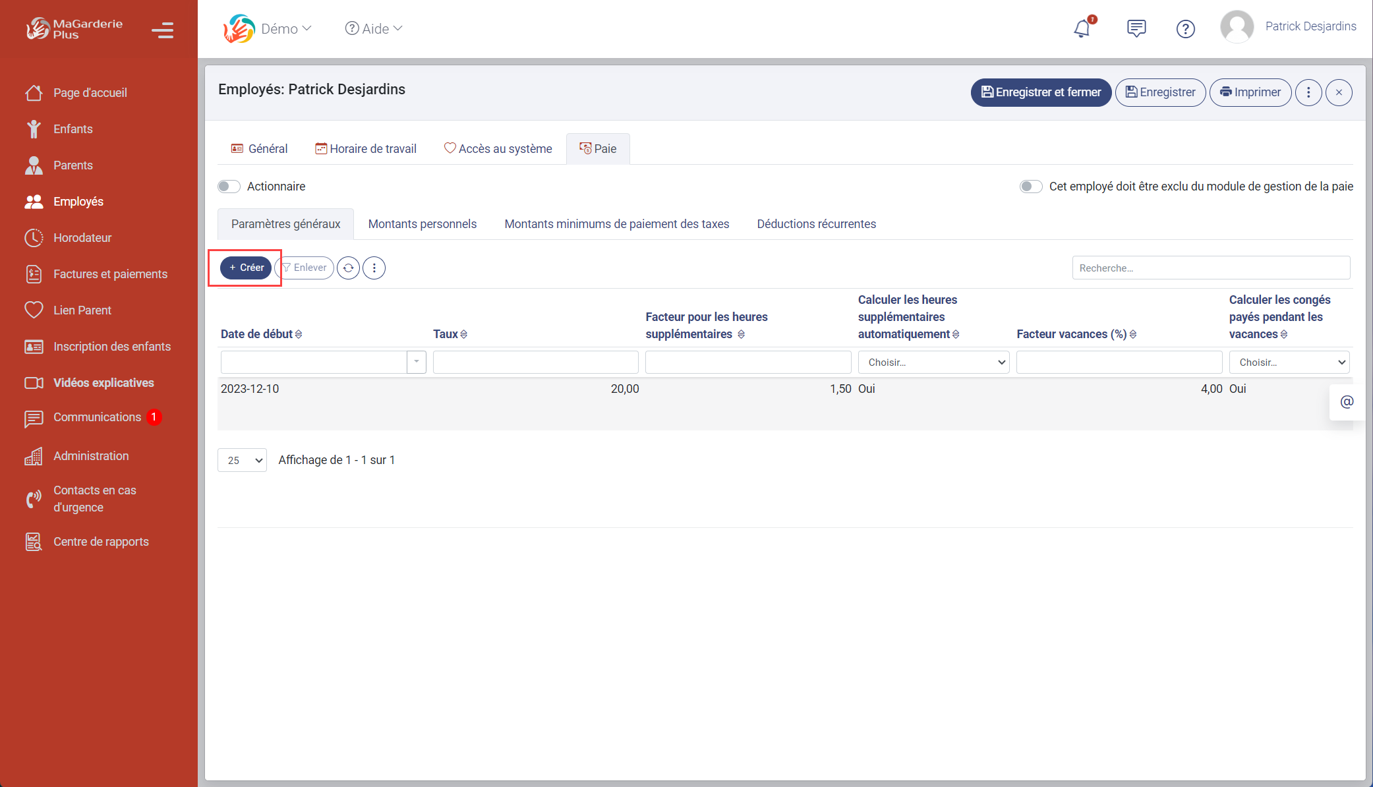Open the Montants personnels tab
The image size is (1373, 787).
pyautogui.click(x=422, y=224)
